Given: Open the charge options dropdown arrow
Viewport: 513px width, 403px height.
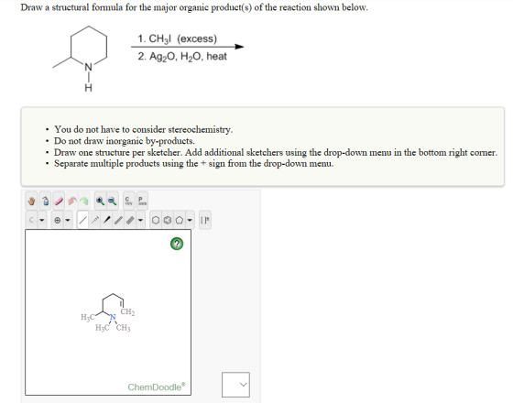Looking at the screenshot, I should [x=68, y=220].
